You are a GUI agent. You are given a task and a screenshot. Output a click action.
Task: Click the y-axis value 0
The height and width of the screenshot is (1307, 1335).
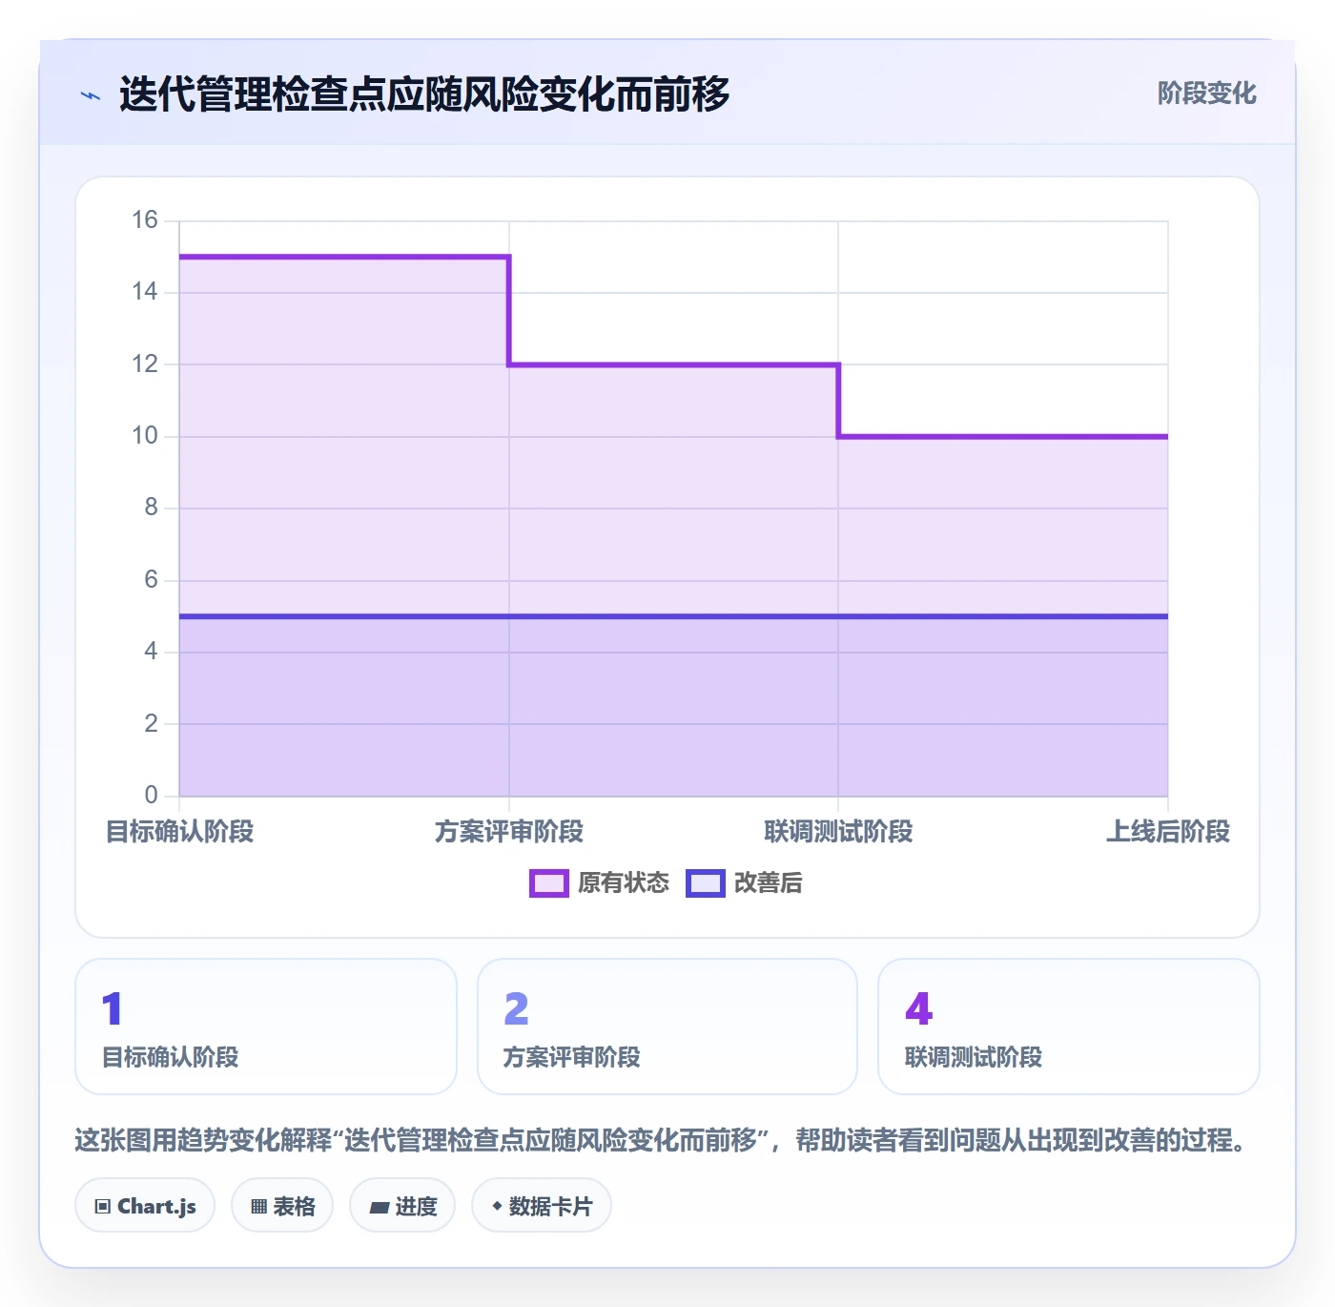click(152, 796)
